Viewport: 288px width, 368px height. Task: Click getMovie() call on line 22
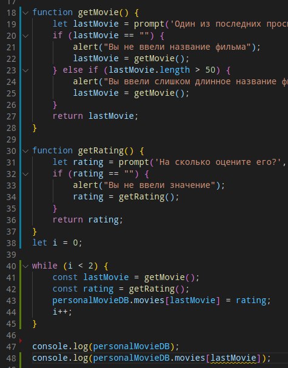159,58
